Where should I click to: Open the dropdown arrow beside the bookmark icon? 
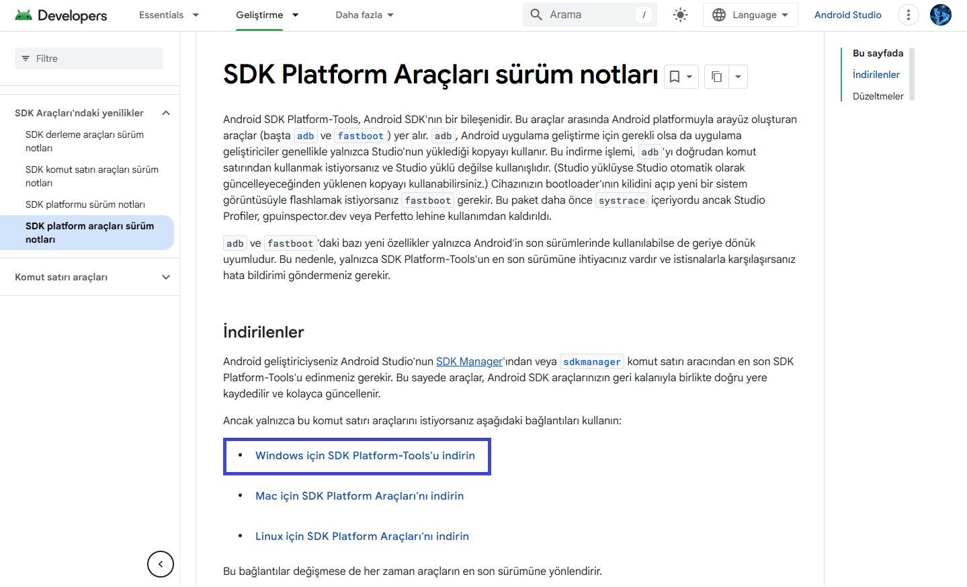(690, 77)
